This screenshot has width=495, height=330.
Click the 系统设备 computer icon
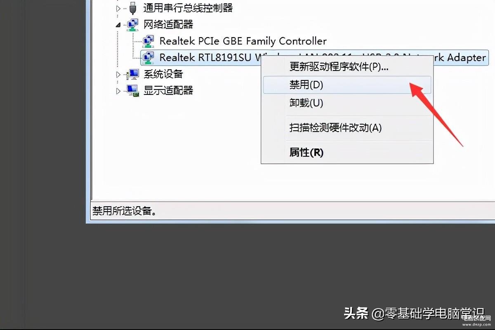pyautogui.click(x=133, y=74)
